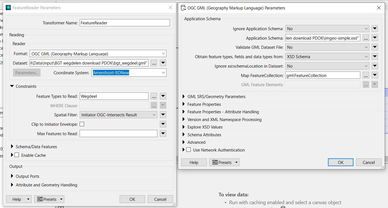
Task: Open options arrow for Ignore Application Schema
Action: (x=375, y=29)
